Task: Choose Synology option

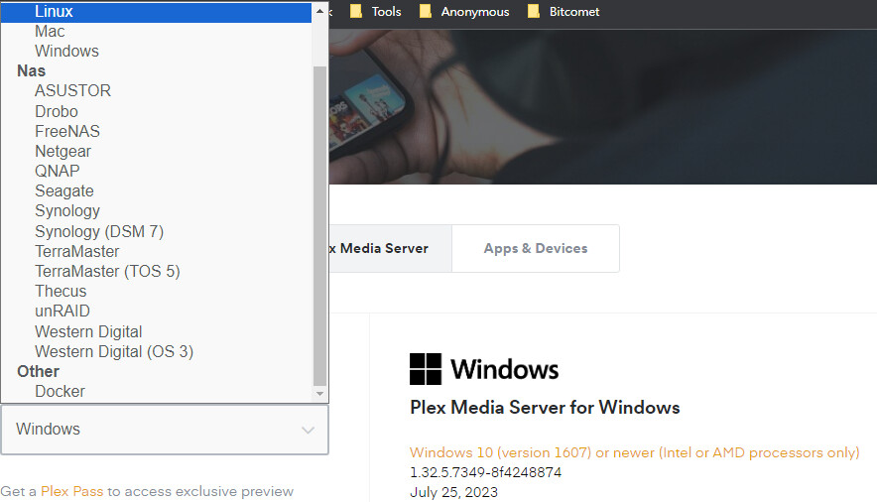Action: [156, 210]
